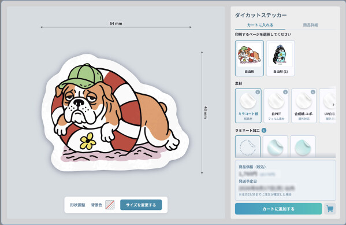This screenshot has width=346, height=225.
Task: Choose the ミラコート紙 material
Action: [x=248, y=106]
